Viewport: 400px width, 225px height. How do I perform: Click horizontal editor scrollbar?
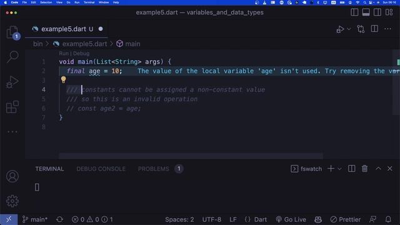(x=191, y=156)
